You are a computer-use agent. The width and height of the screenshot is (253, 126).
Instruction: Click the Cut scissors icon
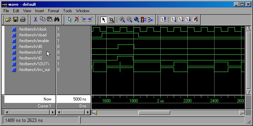[x=35, y=19]
